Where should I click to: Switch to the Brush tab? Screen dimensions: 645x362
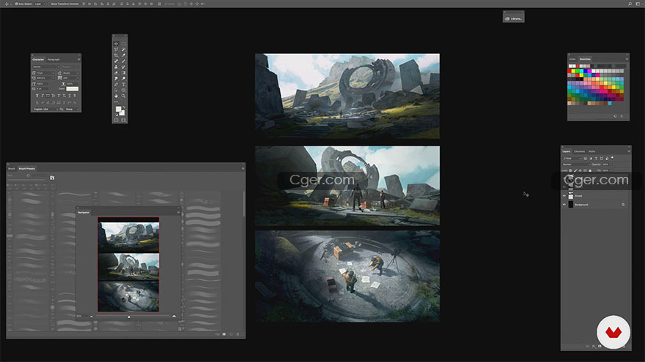click(x=12, y=169)
